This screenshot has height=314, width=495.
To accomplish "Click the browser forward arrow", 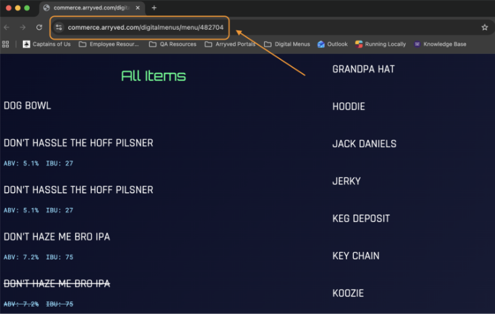I will (22, 28).
